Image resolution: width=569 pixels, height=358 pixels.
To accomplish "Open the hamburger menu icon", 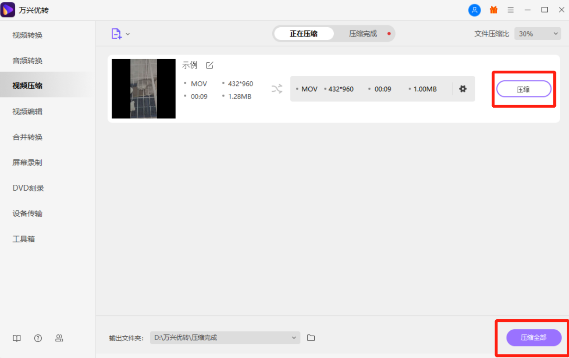I will (510, 10).
